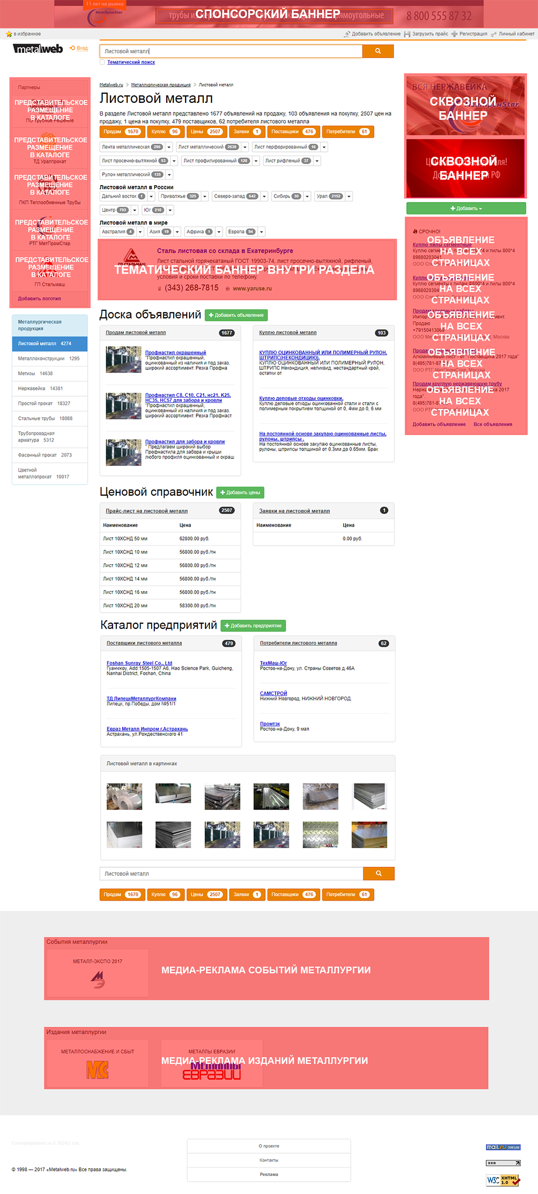Click the first thumbnail in the image gallery

click(x=124, y=796)
